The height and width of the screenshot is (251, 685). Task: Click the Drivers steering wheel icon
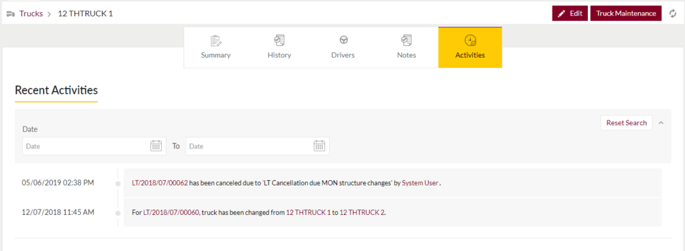343,40
